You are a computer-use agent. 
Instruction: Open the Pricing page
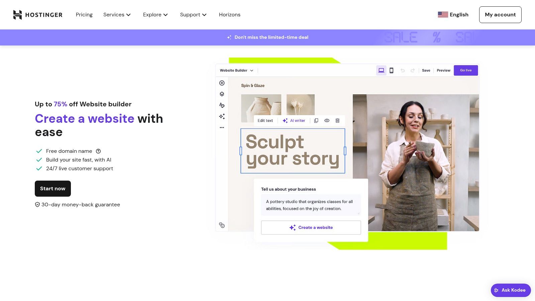pos(84,15)
